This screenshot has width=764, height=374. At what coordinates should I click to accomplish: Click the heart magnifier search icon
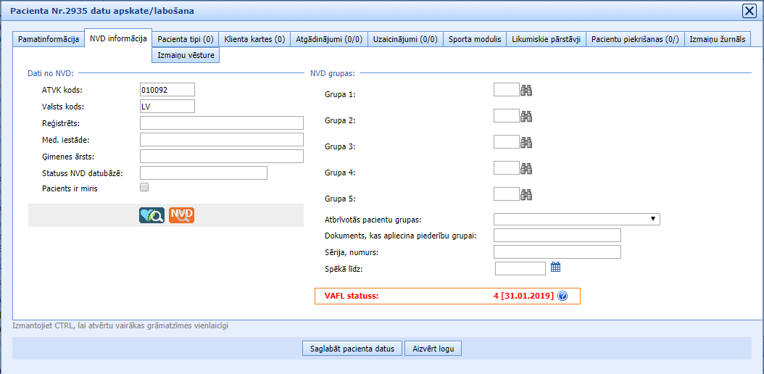[x=152, y=215]
